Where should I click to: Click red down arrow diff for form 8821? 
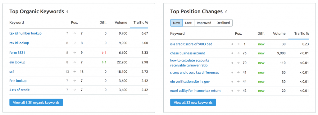pos(104,53)
